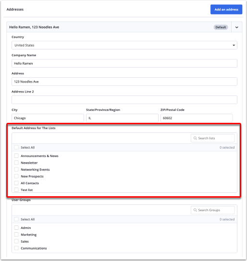Viewport: 247px width, 261px height.
Task: Tick the Newsletter checkbox
Action: click(x=16, y=163)
